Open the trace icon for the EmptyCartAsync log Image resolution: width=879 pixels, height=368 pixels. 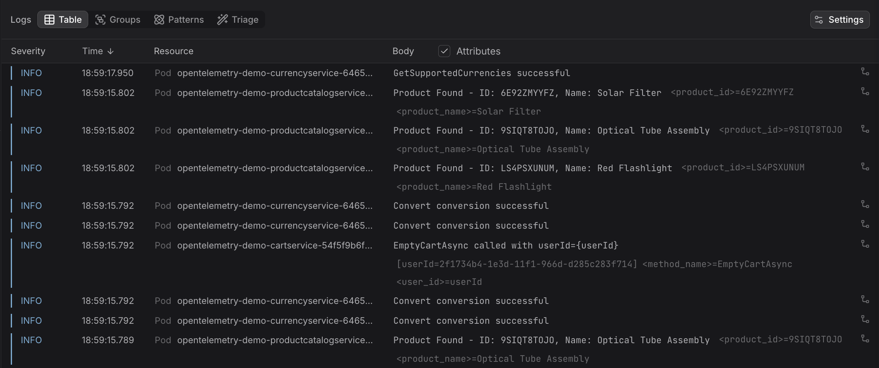click(x=866, y=244)
